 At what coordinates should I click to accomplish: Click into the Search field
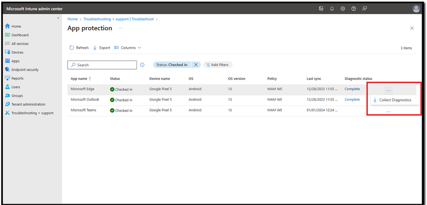[x=102, y=65]
